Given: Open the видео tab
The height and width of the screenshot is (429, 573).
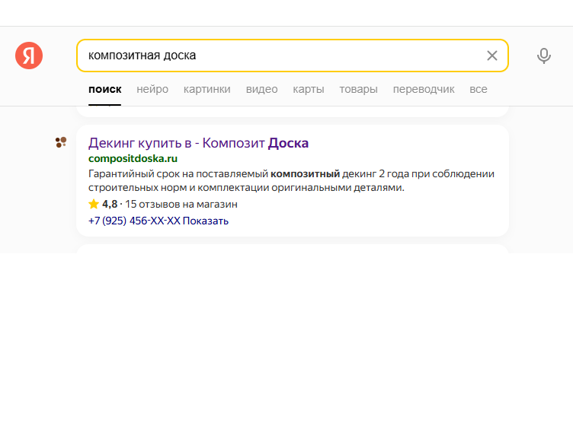Looking at the screenshot, I should tap(261, 90).
